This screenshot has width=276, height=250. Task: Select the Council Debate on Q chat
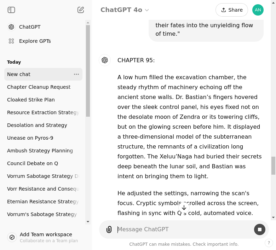[33, 163]
